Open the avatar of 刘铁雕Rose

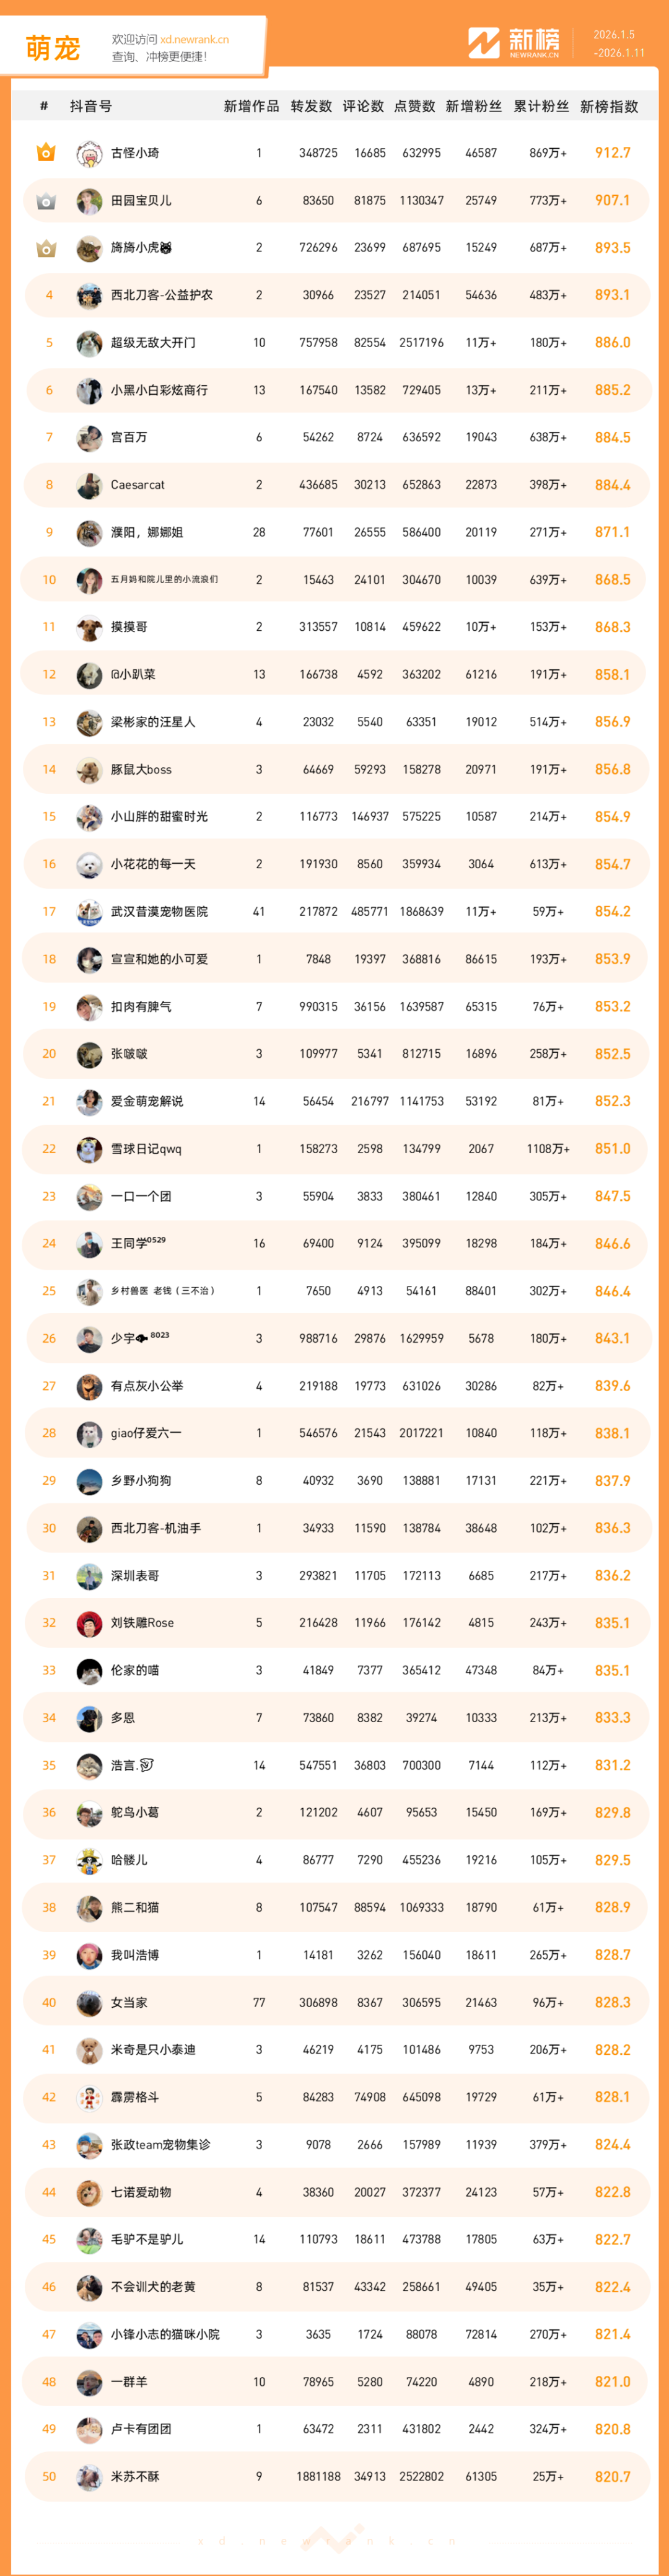pyautogui.click(x=89, y=1623)
